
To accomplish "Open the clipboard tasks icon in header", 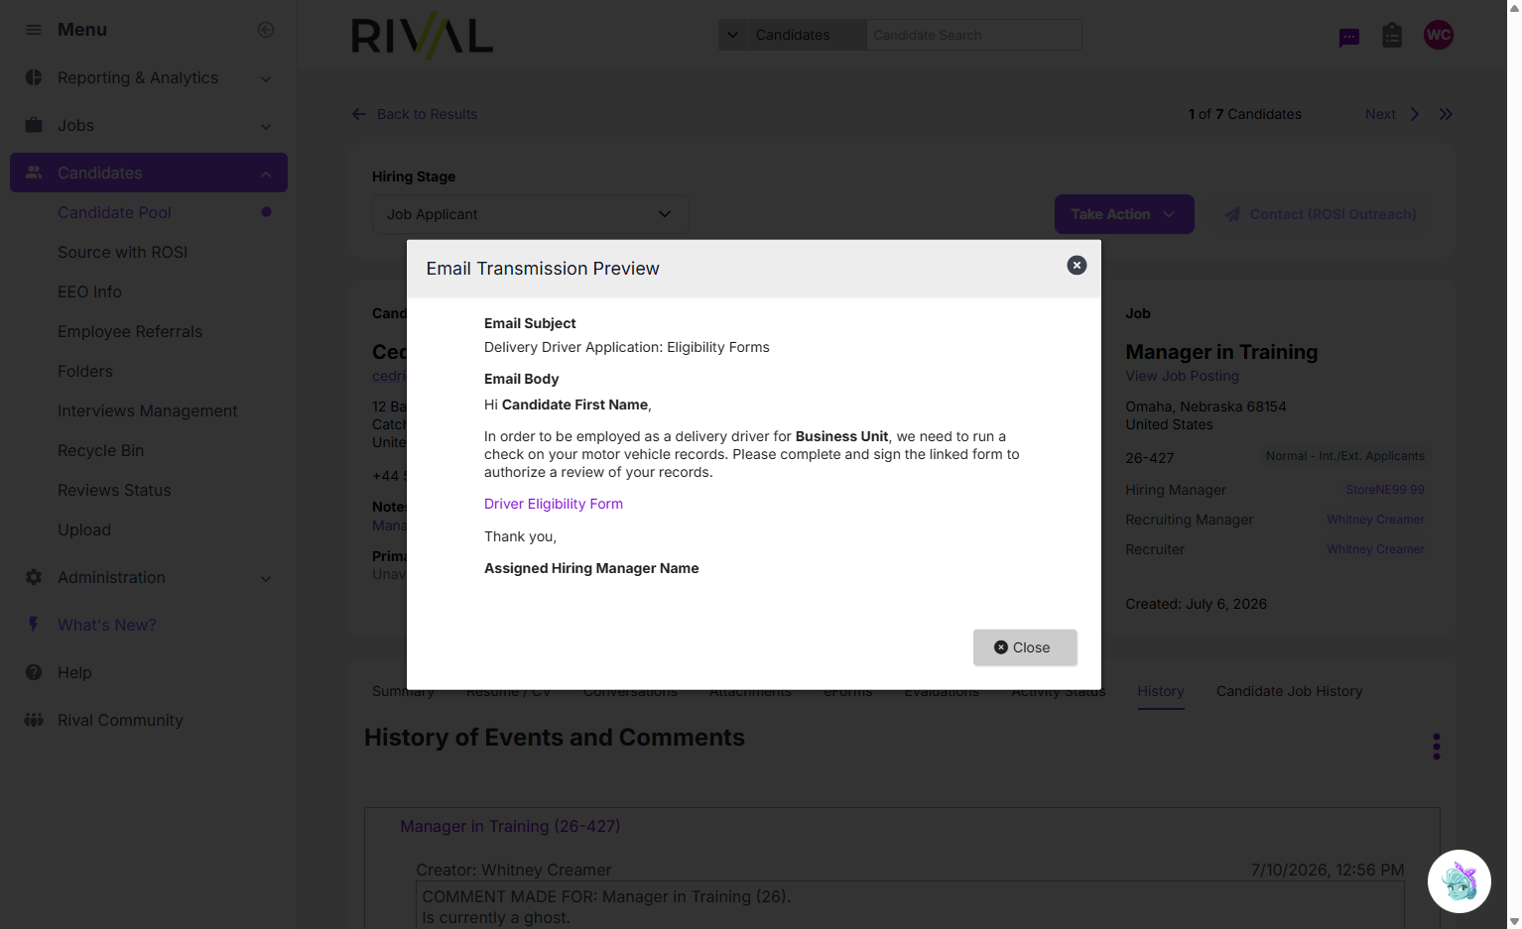I will [x=1392, y=36].
